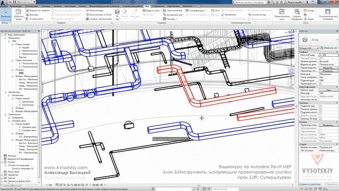Open the Systems ribbon tab

(46, 6)
